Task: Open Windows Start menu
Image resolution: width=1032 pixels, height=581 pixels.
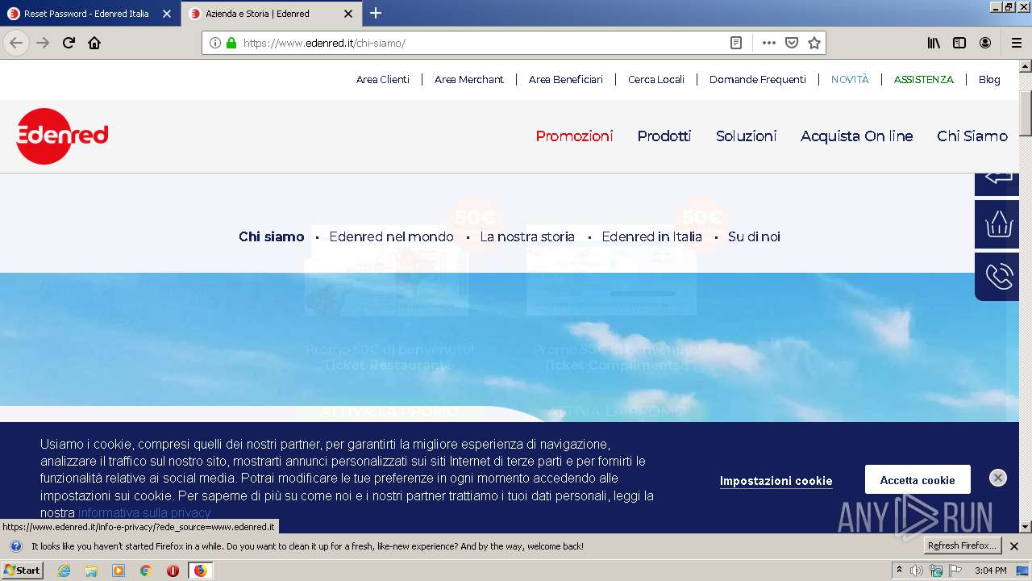Action: click(22, 570)
